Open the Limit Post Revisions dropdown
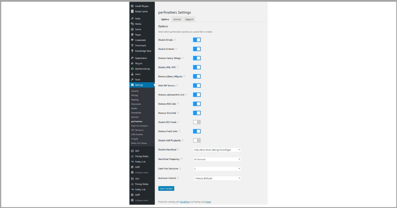Screen dimensions: 397x208 pyautogui.click(x=217, y=168)
